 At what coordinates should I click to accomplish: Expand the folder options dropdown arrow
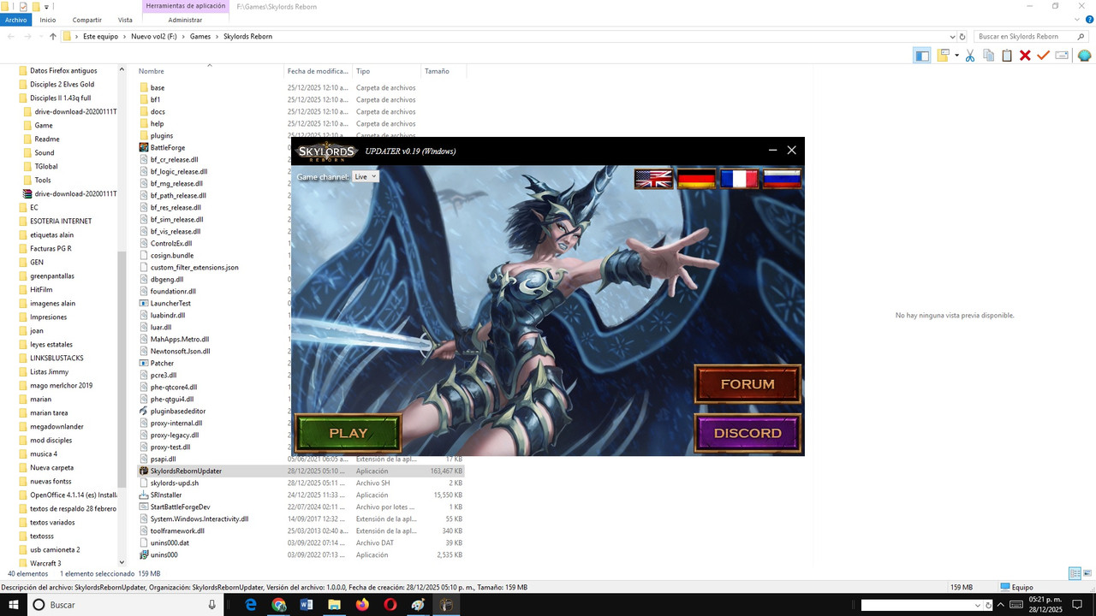click(x=956, y=56)
